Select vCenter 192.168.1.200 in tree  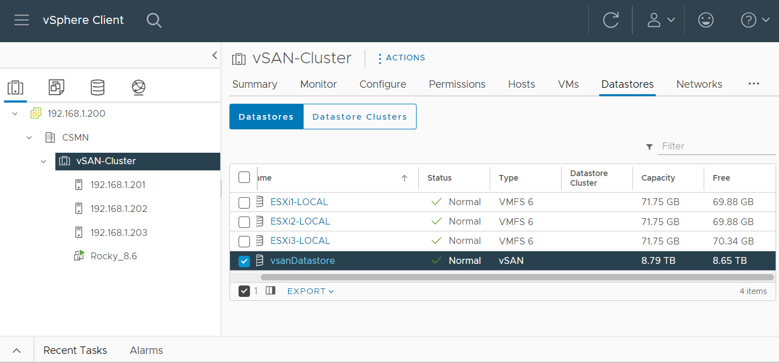click(x=76, y=113)
